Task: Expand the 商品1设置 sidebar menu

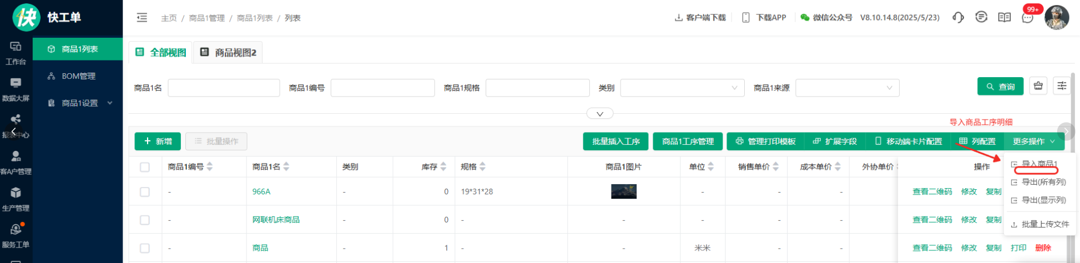Action: pyautogui.click(x=80, y=103)
